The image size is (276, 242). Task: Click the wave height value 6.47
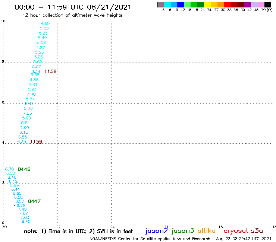click(29, 104)
